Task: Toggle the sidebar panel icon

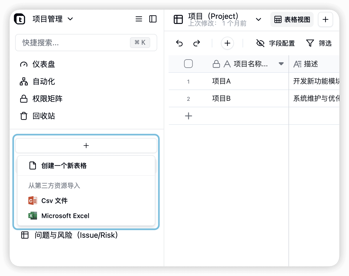Action: pos(153,19)
